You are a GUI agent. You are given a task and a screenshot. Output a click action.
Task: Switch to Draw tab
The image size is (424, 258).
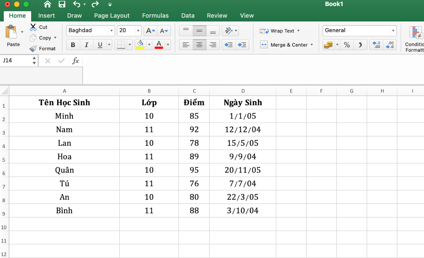(x=75, y=16)
